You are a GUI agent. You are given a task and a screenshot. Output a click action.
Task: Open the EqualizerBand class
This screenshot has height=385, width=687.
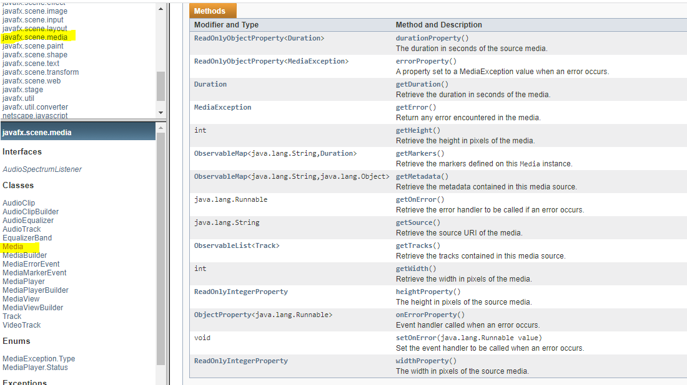click(27, 238)
